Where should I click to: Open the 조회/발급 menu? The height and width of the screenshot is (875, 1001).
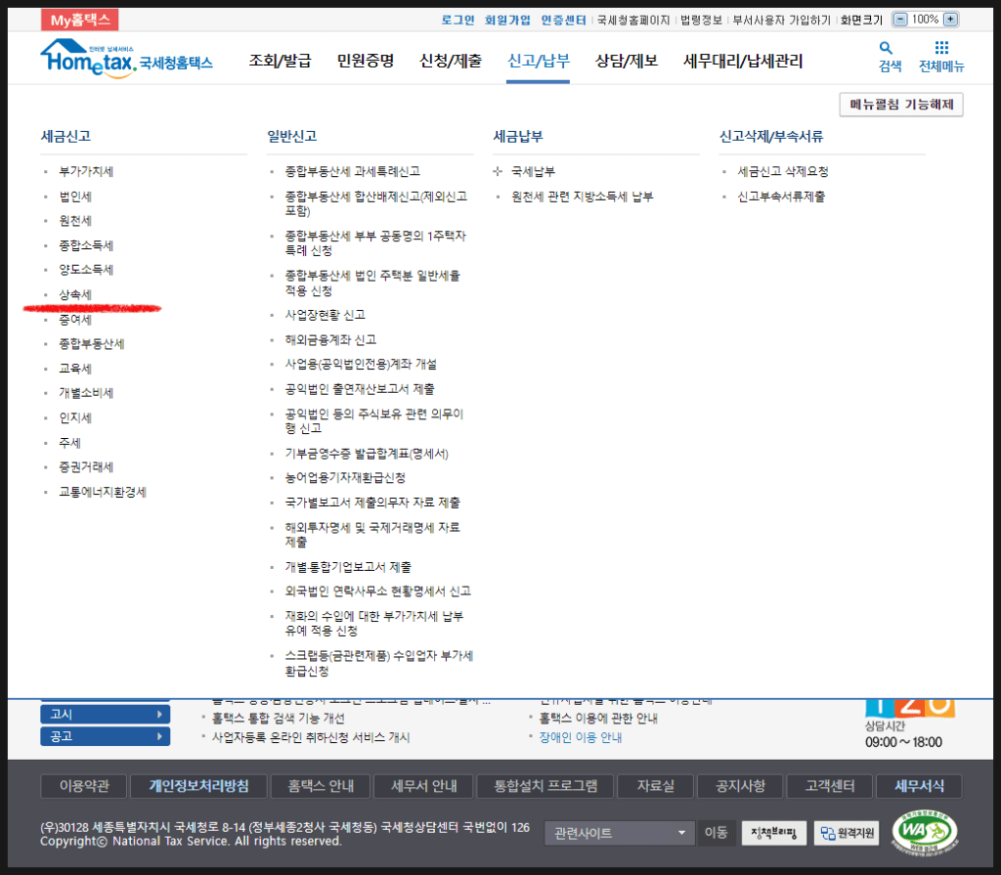tap(280, 61)
